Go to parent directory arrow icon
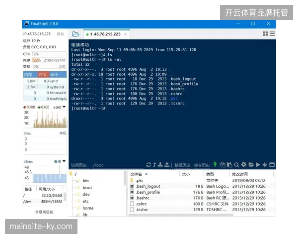Screen dimensions: 298x239 [x=154, y=165]
